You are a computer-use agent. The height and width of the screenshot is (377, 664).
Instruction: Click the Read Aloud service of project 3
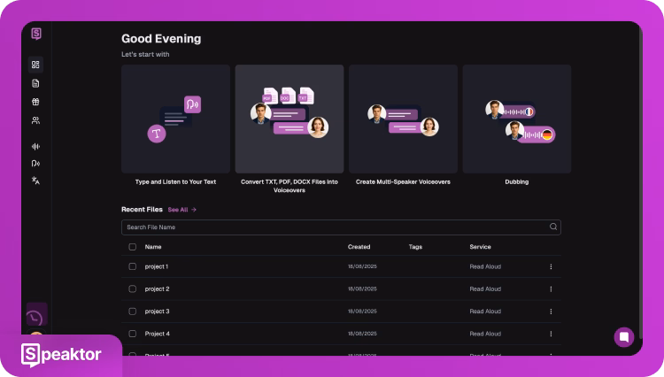pyautogui.click(x=485, y=312)
